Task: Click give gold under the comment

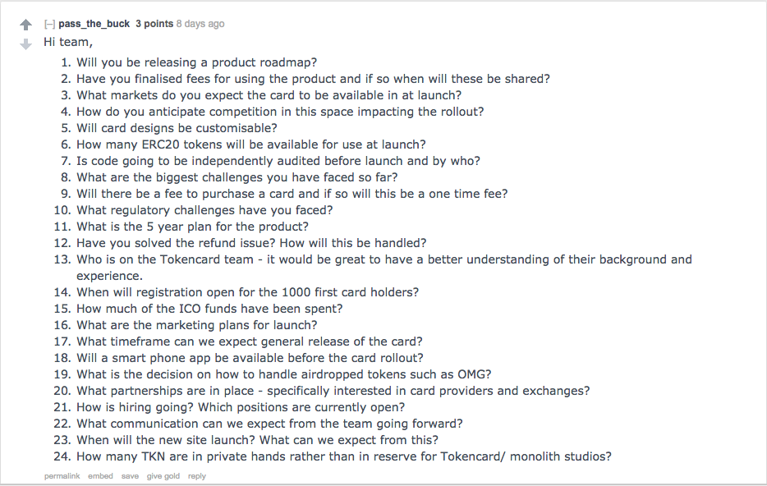Action: pyautogui.click(x=163, y=476)
